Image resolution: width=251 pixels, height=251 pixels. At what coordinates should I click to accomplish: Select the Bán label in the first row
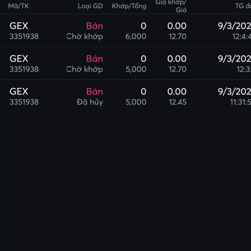click(95, 26)
